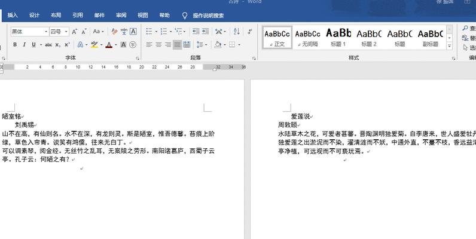Open the change case Aa dropdown

[x=98, y=32]
